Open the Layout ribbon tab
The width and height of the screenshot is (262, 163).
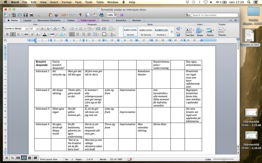[27, 20]
